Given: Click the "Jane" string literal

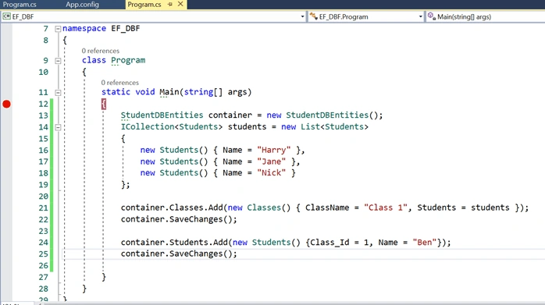Looking at the screenshot, I should pos(271,161).
